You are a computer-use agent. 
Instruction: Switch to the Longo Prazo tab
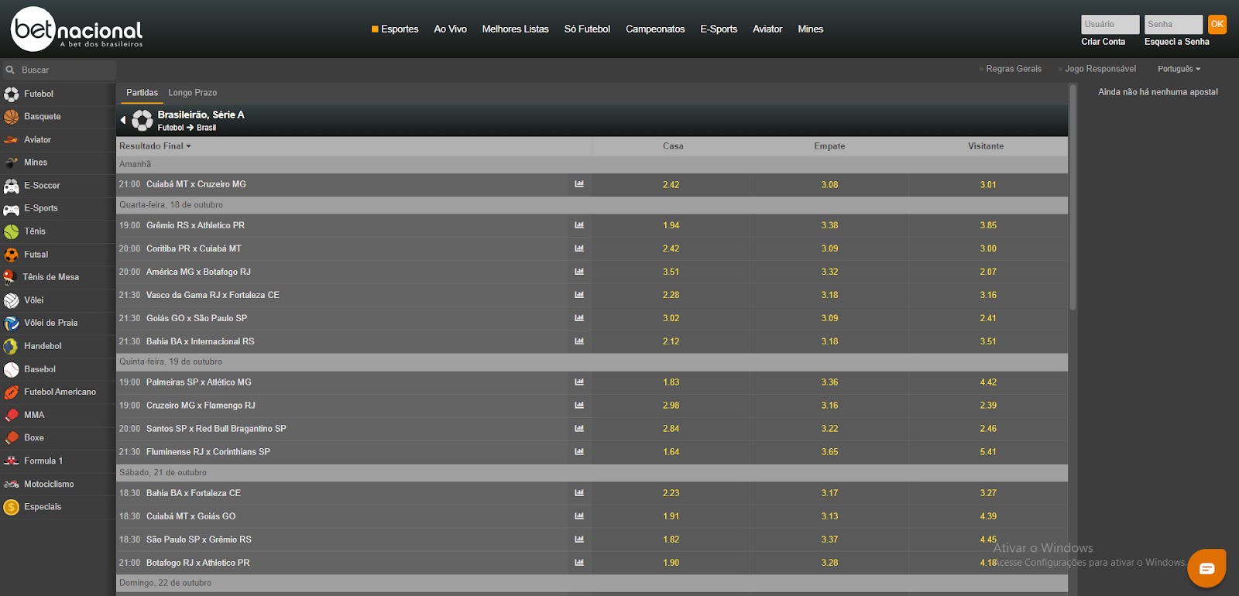point(193,93)
